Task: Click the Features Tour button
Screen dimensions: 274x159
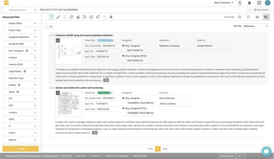Action: click(227, 156)
